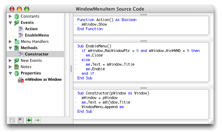Expand the New Events group

point(10,60)
